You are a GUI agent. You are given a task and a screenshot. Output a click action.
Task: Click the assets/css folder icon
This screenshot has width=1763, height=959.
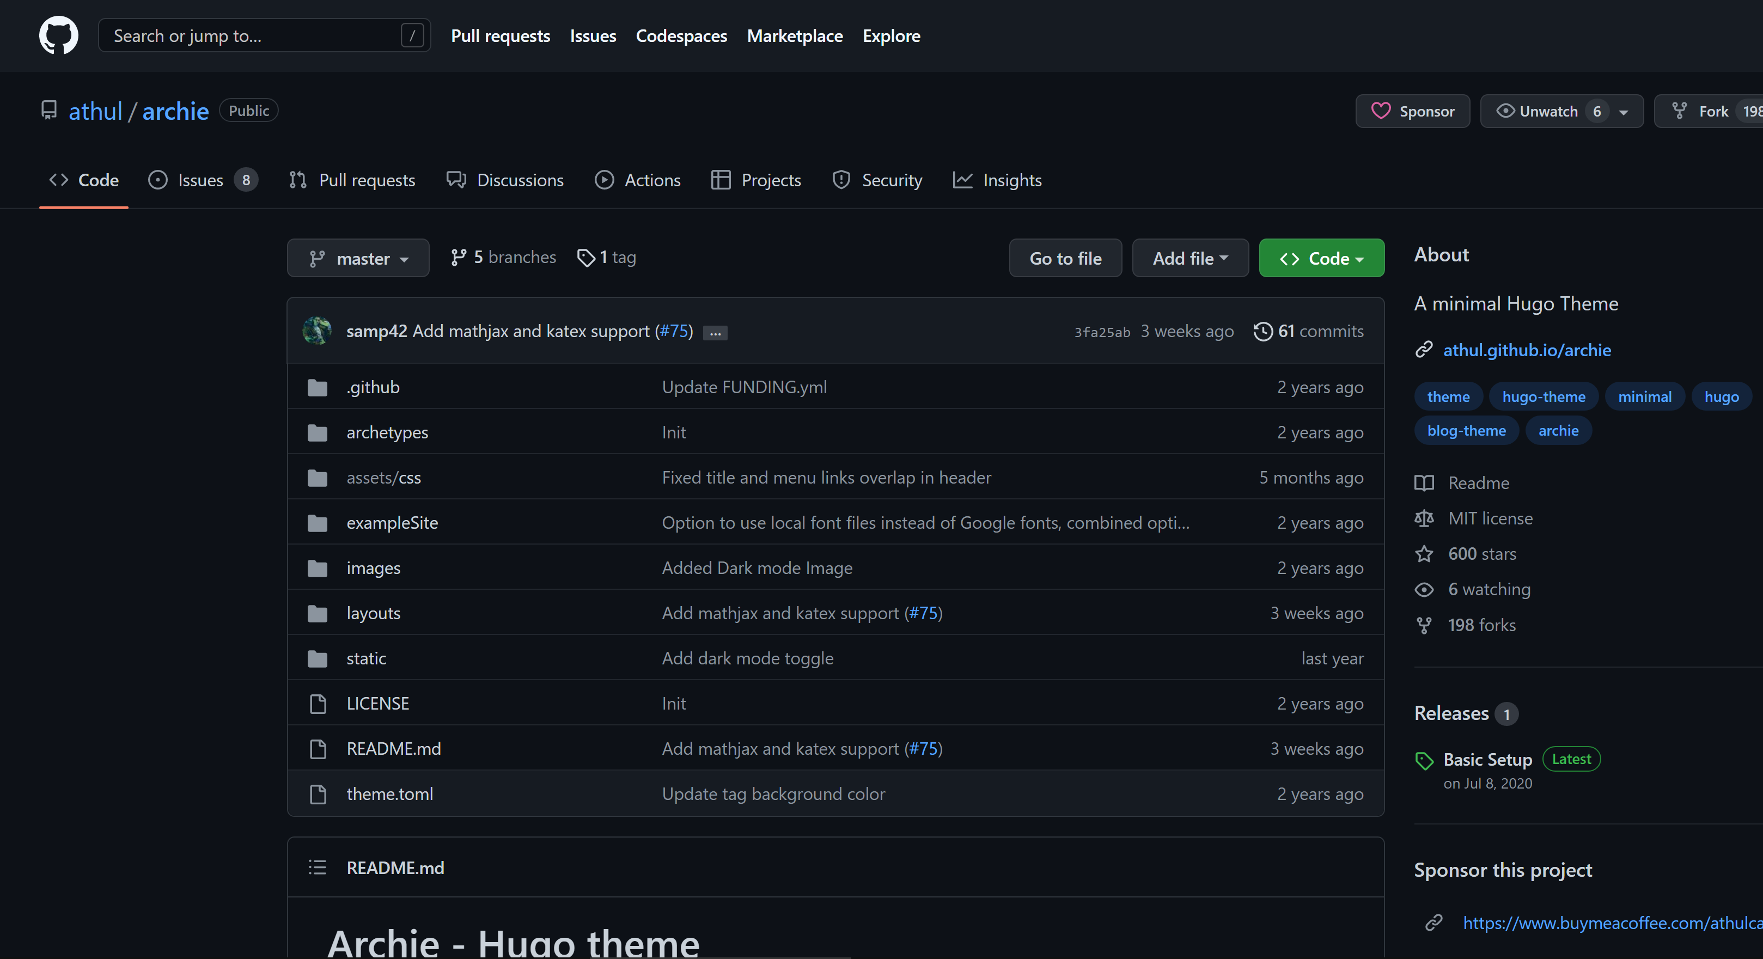click(318, 478)
